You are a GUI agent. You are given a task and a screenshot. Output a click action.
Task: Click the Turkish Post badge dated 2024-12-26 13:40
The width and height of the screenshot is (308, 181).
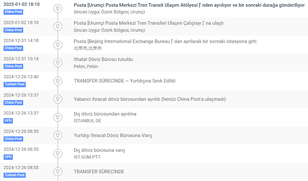point(14,84)
